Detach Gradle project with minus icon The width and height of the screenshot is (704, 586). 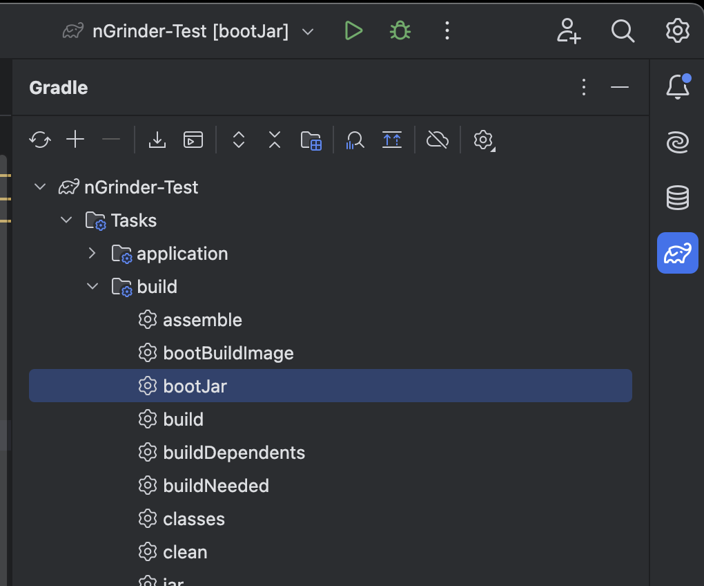point(111,140)
